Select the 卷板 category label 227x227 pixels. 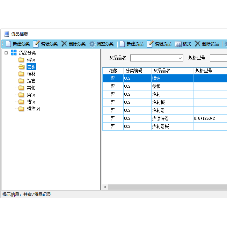31,67
